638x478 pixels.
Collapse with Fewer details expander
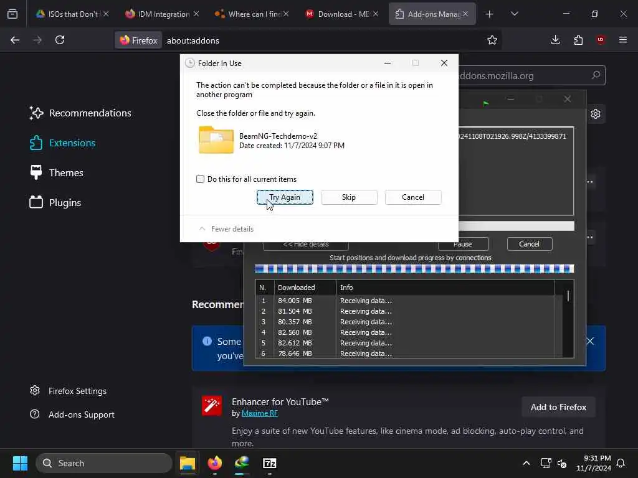click(226, 229)
